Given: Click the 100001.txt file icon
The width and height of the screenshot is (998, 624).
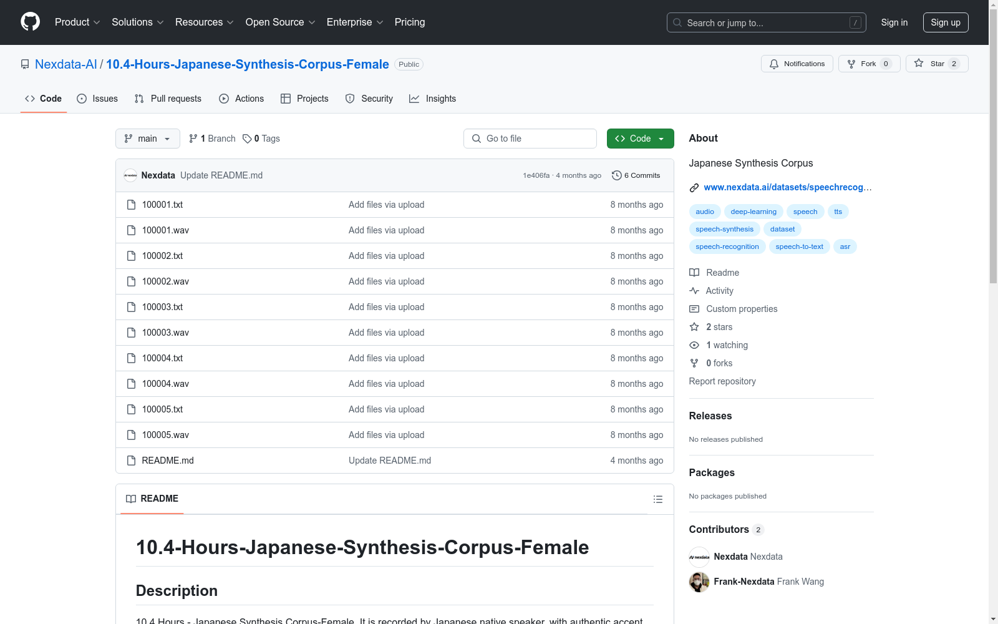Looking at the screenshot, I should point(131,205).
